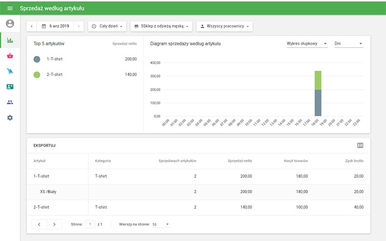Expand the Wszyscy pracownicy employee dropdown
The image size is (386, 241).
pos(225,26)
